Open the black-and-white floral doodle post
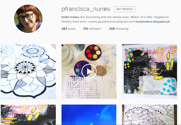 coord(150,115)
